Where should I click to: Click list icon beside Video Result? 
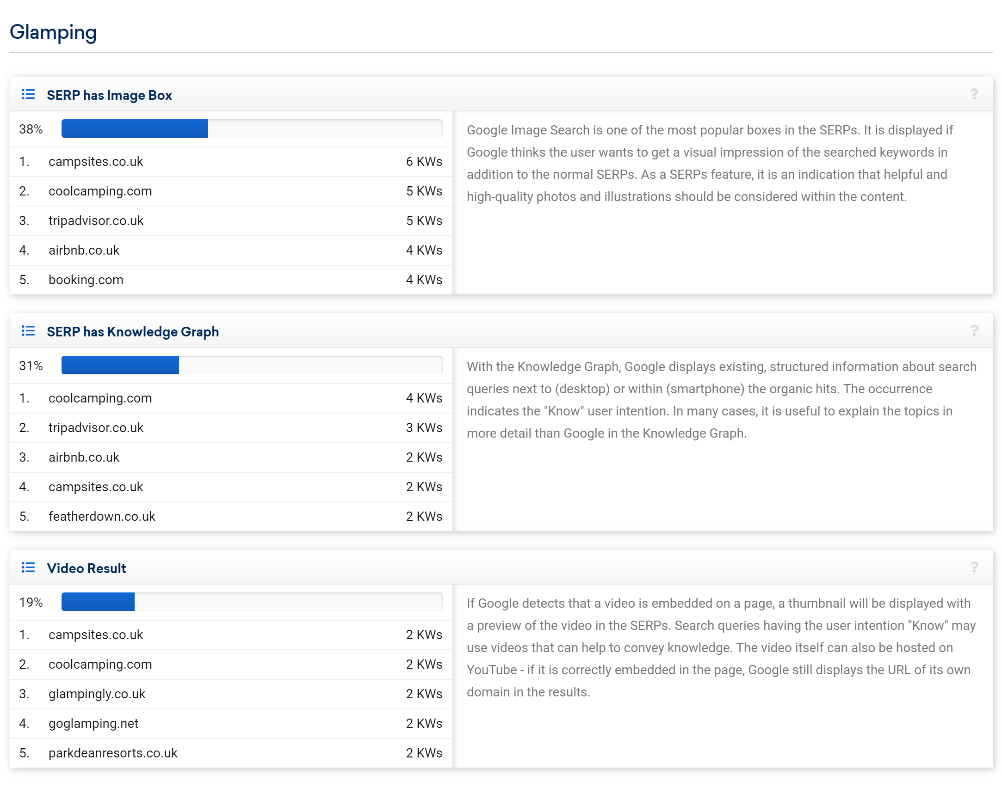(x=28, y=568)
